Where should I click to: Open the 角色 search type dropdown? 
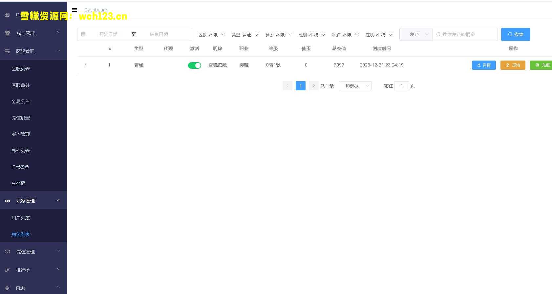(x=416, y=34)
